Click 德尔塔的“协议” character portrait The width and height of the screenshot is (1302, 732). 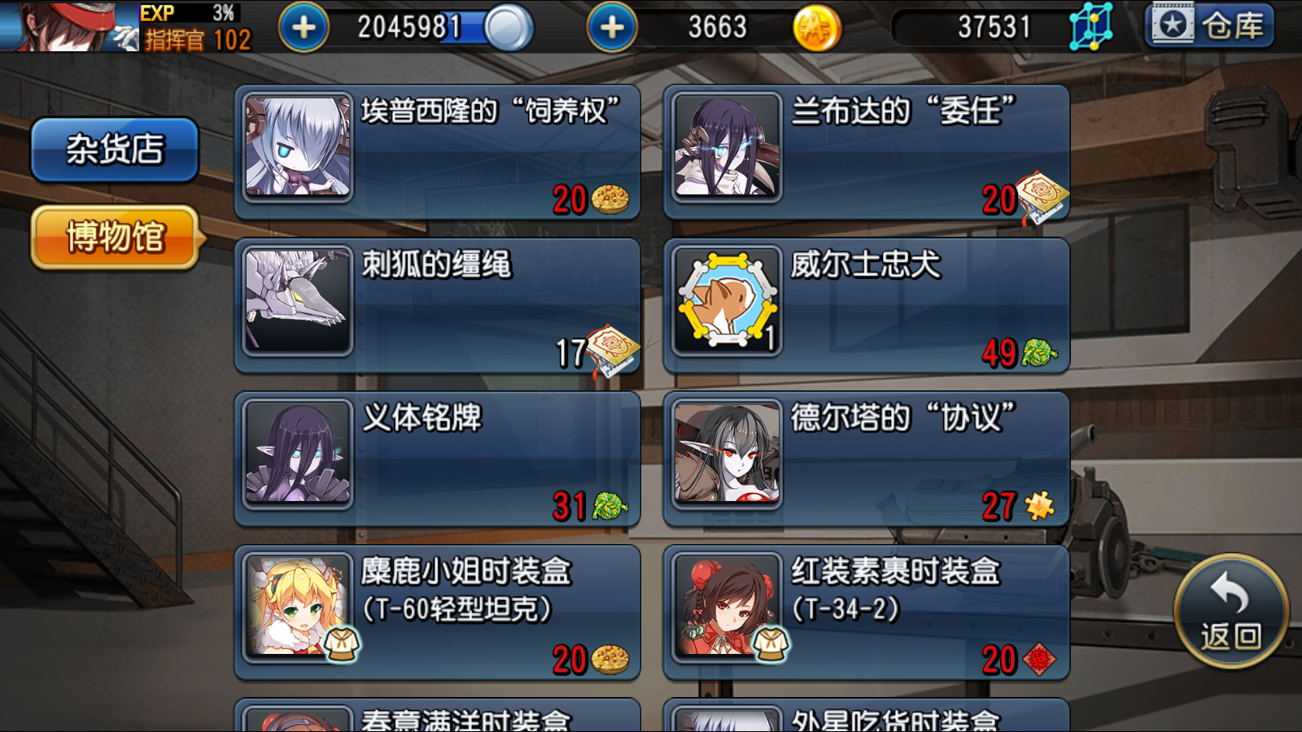[727, 454]
